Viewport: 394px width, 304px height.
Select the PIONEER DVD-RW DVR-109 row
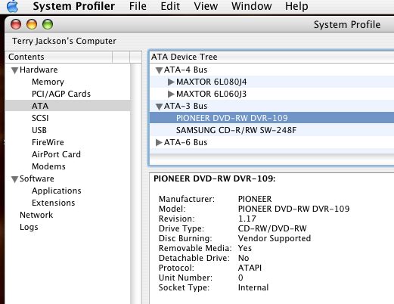pyautogui.click(x=271, y=118)
